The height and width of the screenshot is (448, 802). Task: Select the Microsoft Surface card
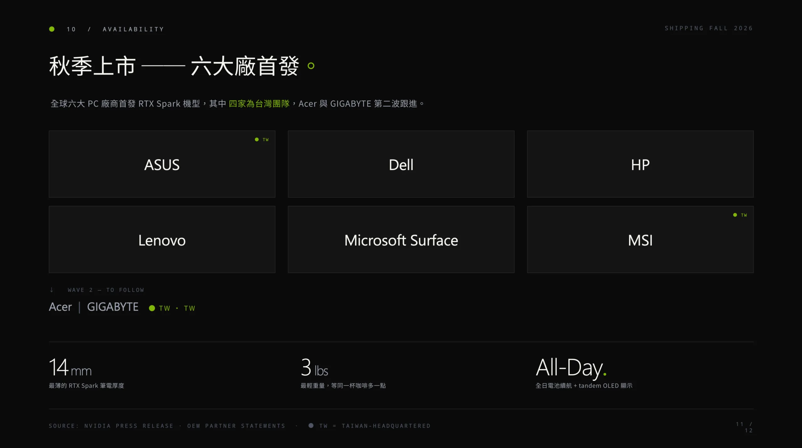(401, 239)
